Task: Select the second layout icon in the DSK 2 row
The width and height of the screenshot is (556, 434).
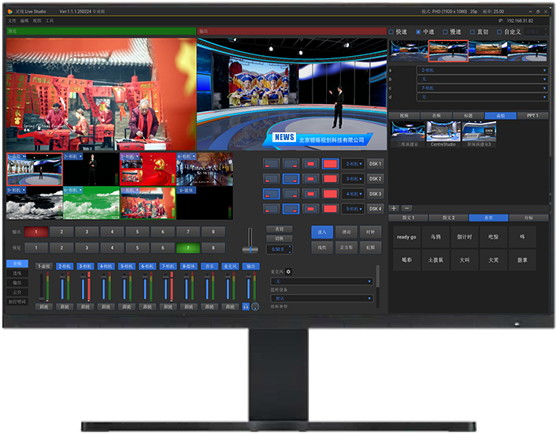Action: click(x=291, y=179)
